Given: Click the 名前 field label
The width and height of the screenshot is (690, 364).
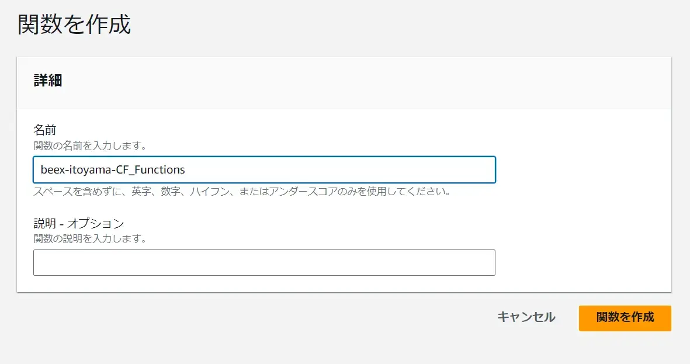Looking at the screenshot, I should [45, 130].
